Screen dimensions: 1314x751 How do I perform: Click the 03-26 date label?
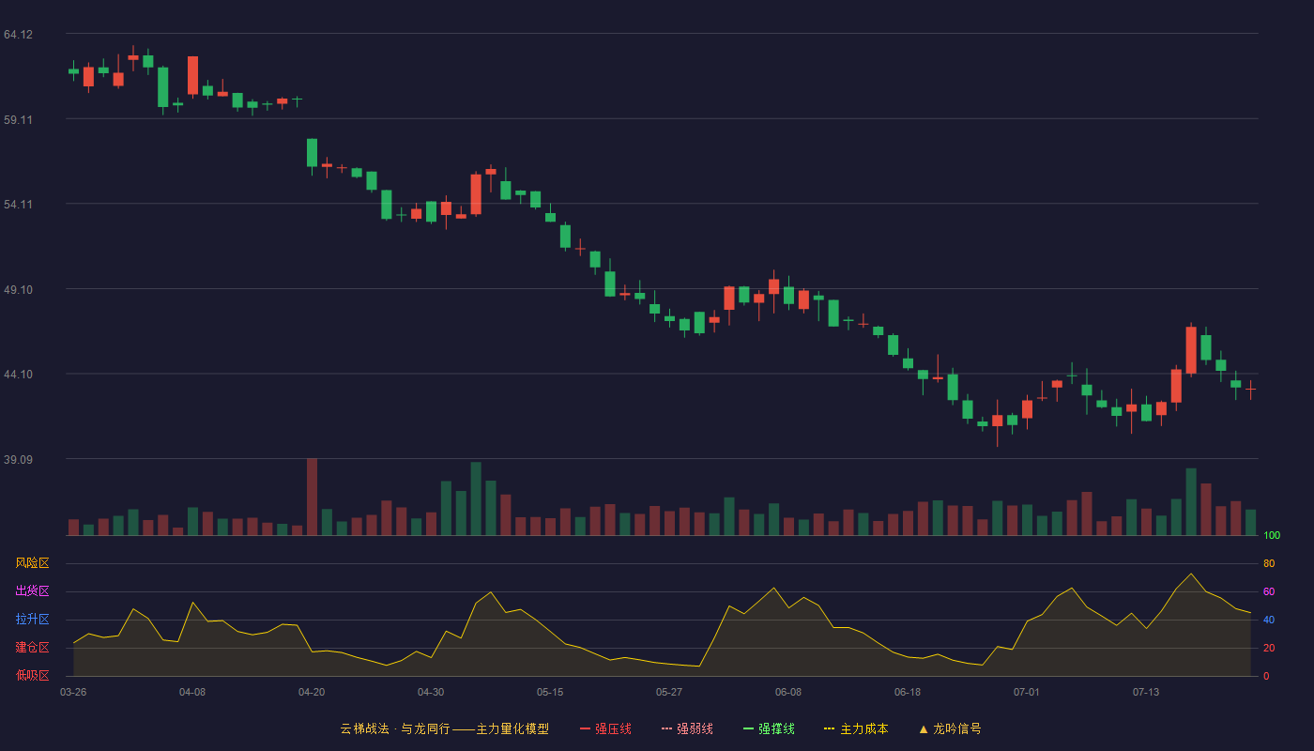pos(73,692)
